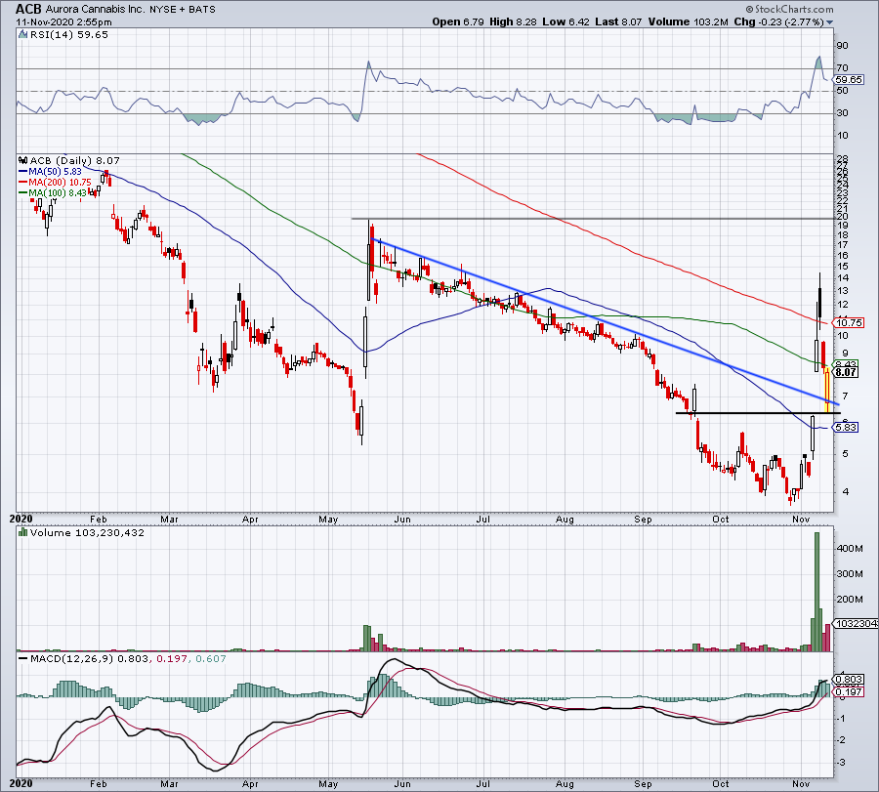Click the 0.607 MACD histogram legend value
The height and width of the screenshot is (792, 879).
[210, 658]
